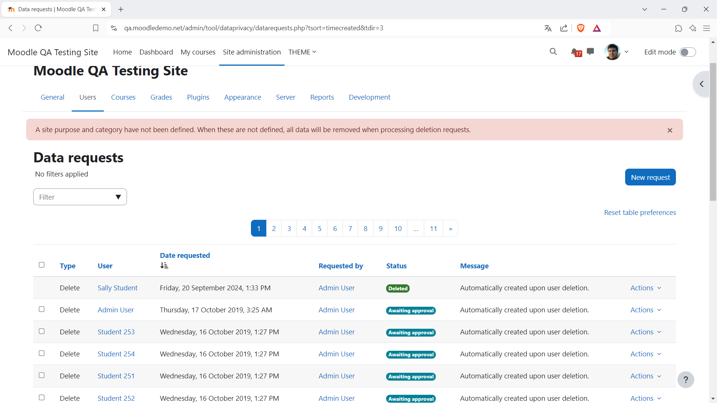Screen dimensions: 717x403
Task: Open Brave Shields lion icon
Action: [581, 28]
